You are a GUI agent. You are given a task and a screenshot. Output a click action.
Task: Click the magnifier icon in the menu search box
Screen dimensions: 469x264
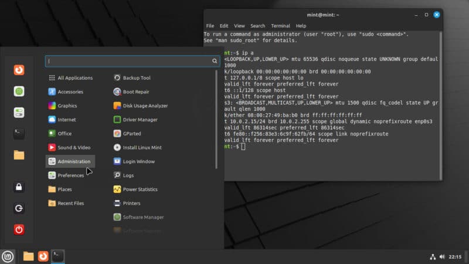pos(215,61)
